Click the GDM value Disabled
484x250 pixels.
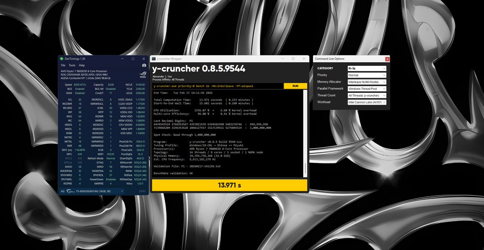coord(80,92)
